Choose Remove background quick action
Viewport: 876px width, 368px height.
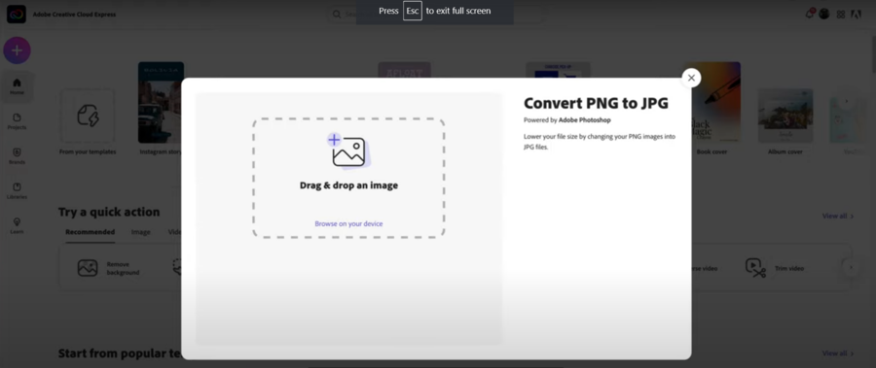tap(109, 268)
